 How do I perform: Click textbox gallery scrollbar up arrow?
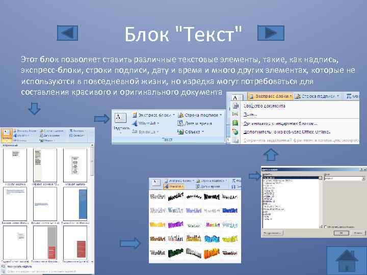(x=92, y=146)
